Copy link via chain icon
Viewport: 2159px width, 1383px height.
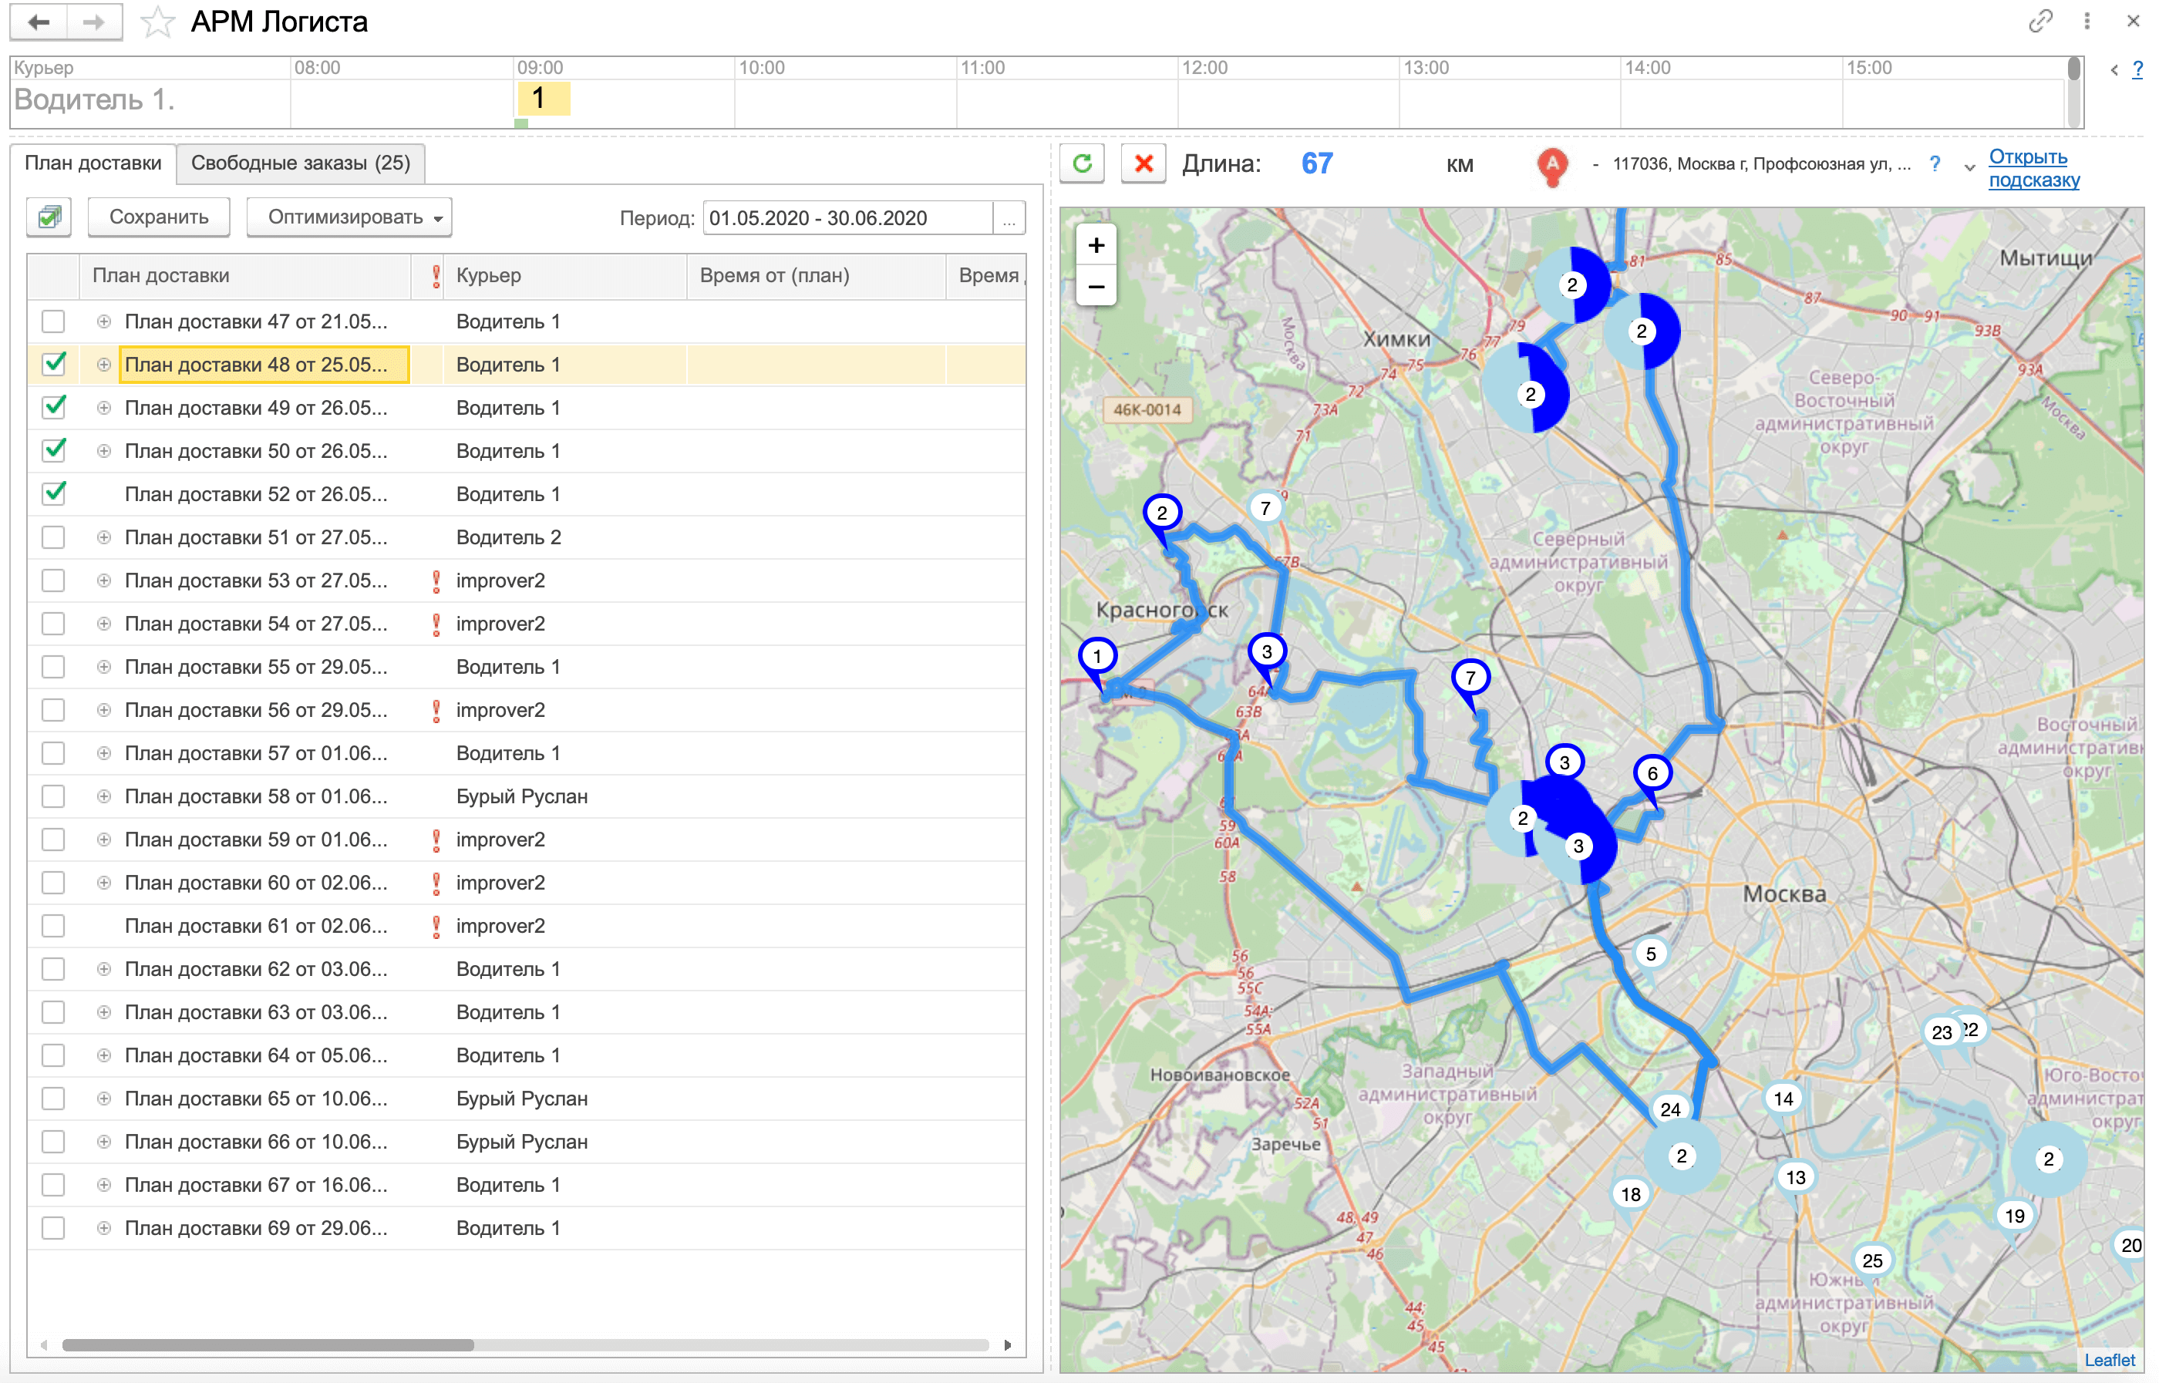pos(2039,22)
